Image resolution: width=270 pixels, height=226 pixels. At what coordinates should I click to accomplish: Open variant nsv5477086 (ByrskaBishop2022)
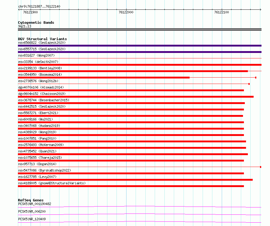click(45, 170)
